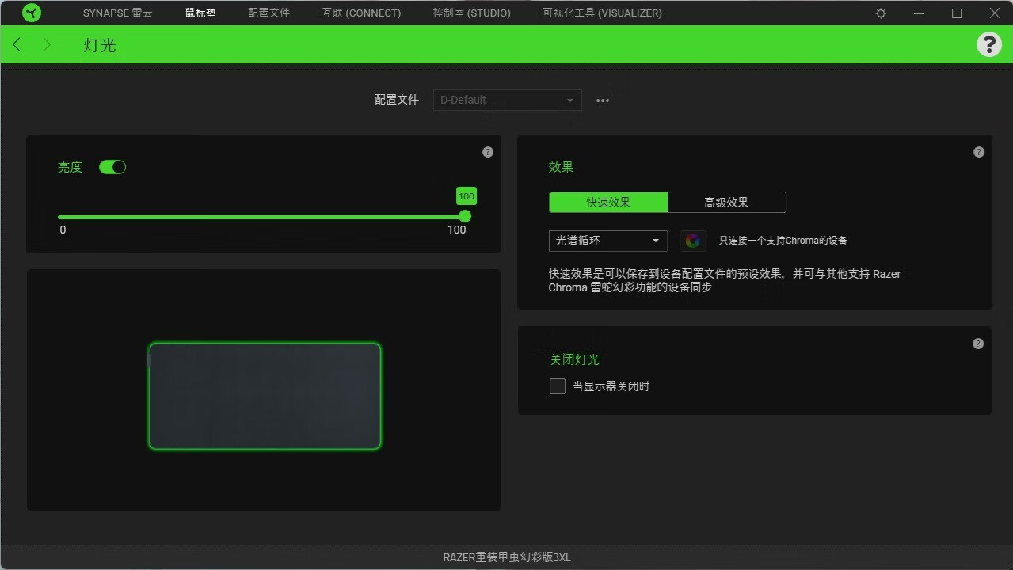This screenshot has width=1013, height=570.
Task: Open the 光谱循环 effect dropdown
Action: (607, 240)
